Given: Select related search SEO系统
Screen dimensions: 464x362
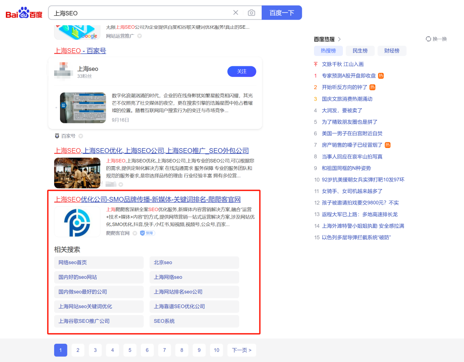Looking at the screenshot, I should 194,321.
